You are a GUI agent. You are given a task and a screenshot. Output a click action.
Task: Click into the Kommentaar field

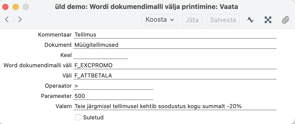pos(175,35)
